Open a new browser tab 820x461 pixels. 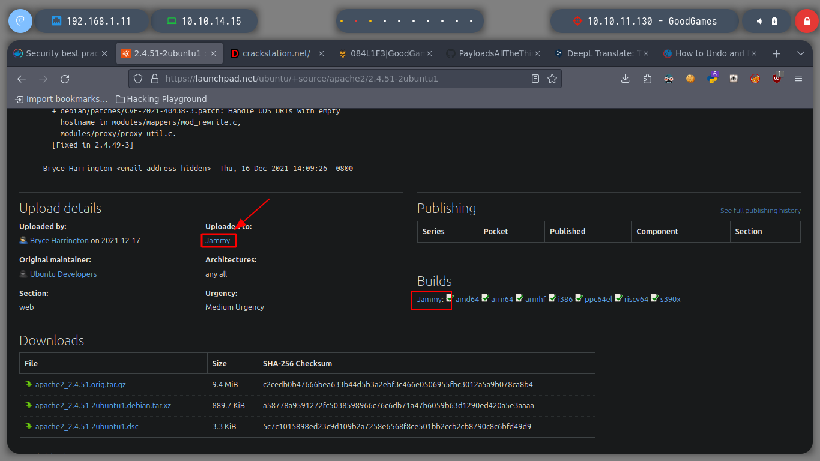click(776, 53)
